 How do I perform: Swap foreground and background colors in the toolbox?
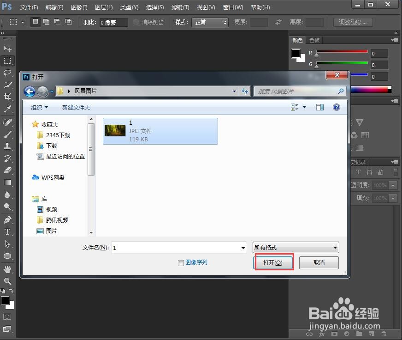(11, 291)
